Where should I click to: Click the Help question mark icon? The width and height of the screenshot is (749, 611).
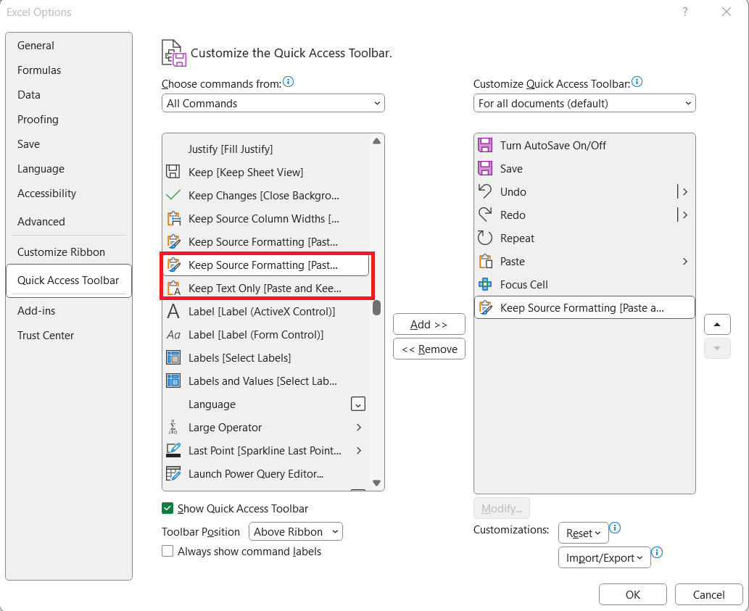coord(684,12)
